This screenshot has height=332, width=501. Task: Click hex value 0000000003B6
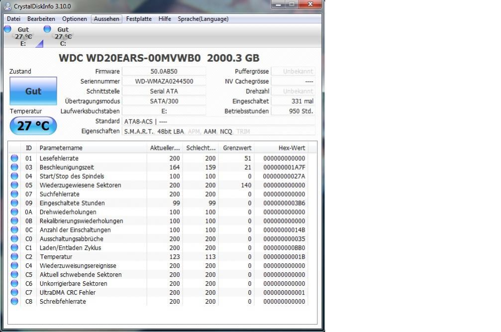pyautogui.click(x=284, y=203)
